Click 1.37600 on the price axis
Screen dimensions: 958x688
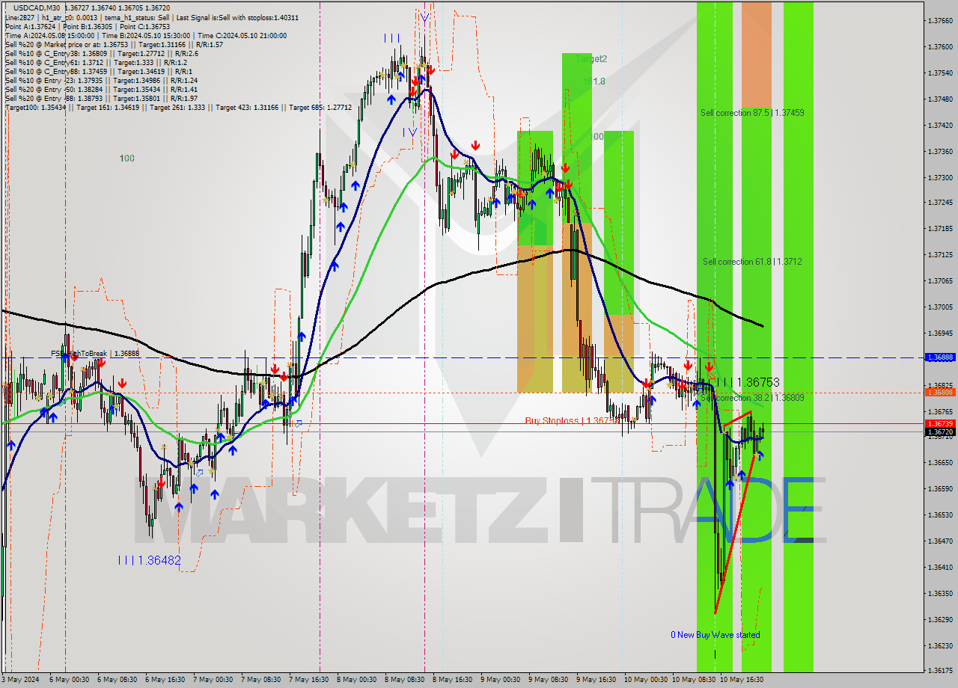[940, 47]
